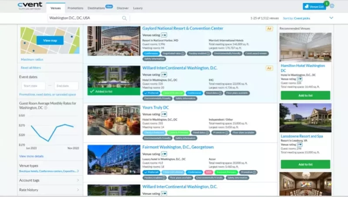Click the View map button
Screen dimensions: 348x197
tap(50, 40)
